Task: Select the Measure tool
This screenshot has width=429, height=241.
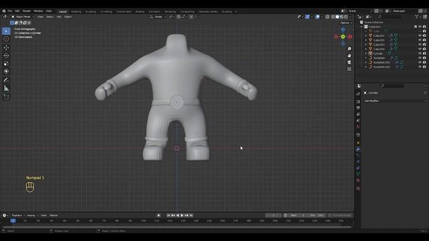Action: tap(6, 88)
